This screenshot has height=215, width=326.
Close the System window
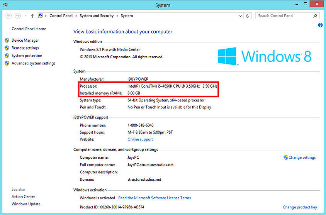click(316, 4)
